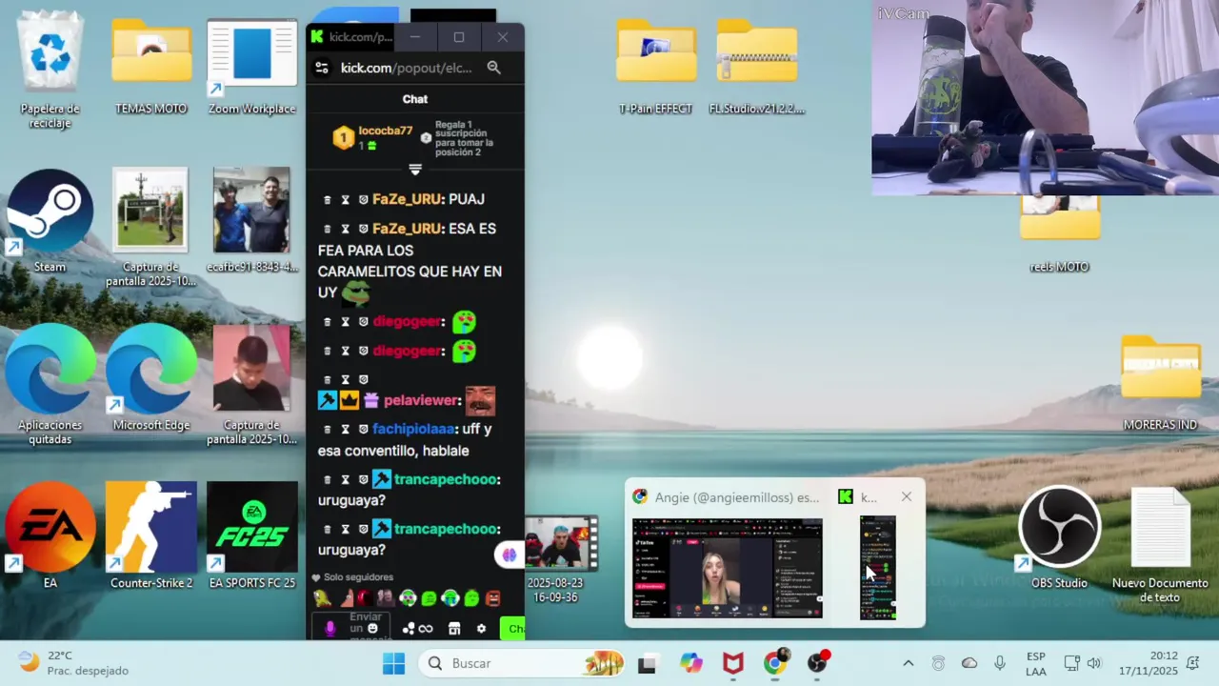Click the OneDrive cloud tray icon
The width and height of the screenshot is (1219, 686).
[969, 663]
